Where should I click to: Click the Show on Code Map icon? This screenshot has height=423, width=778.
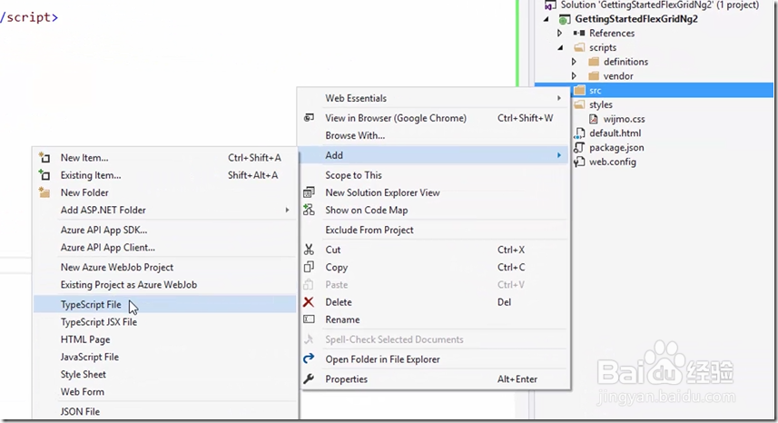[309, 210]
